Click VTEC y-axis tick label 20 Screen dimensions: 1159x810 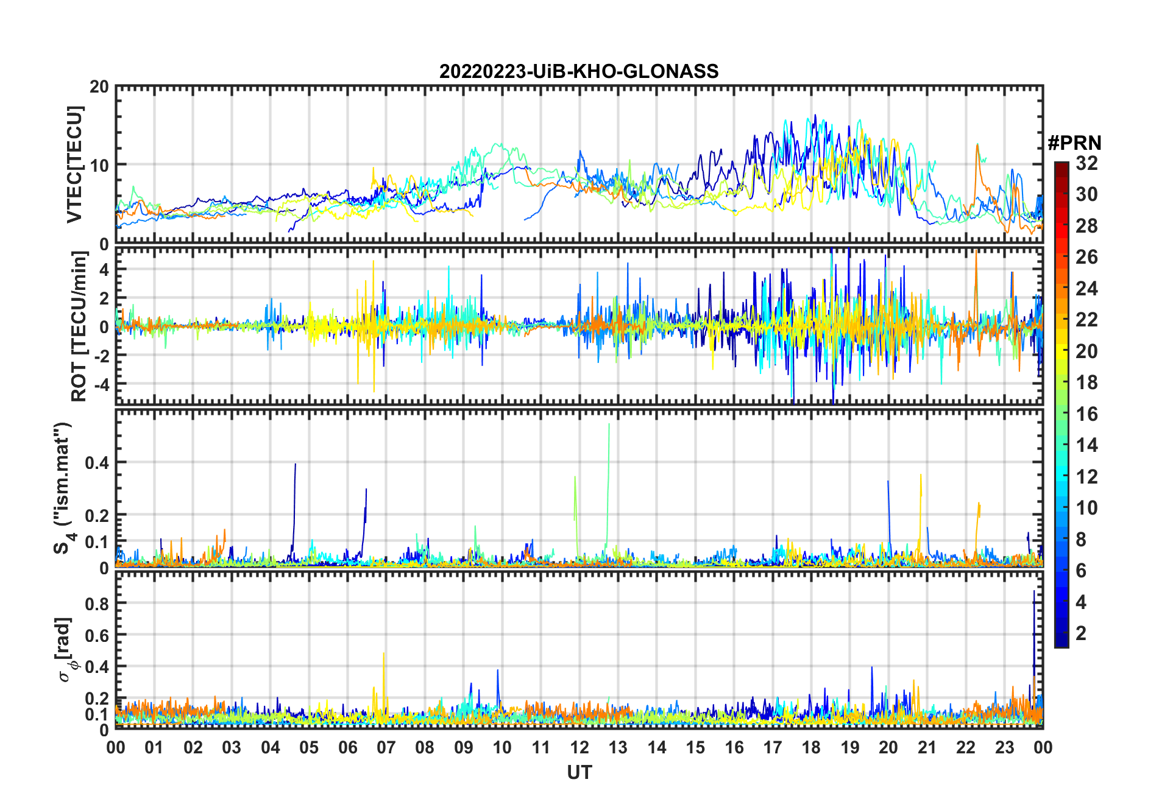pyautogui.click(x=99, y=87)
